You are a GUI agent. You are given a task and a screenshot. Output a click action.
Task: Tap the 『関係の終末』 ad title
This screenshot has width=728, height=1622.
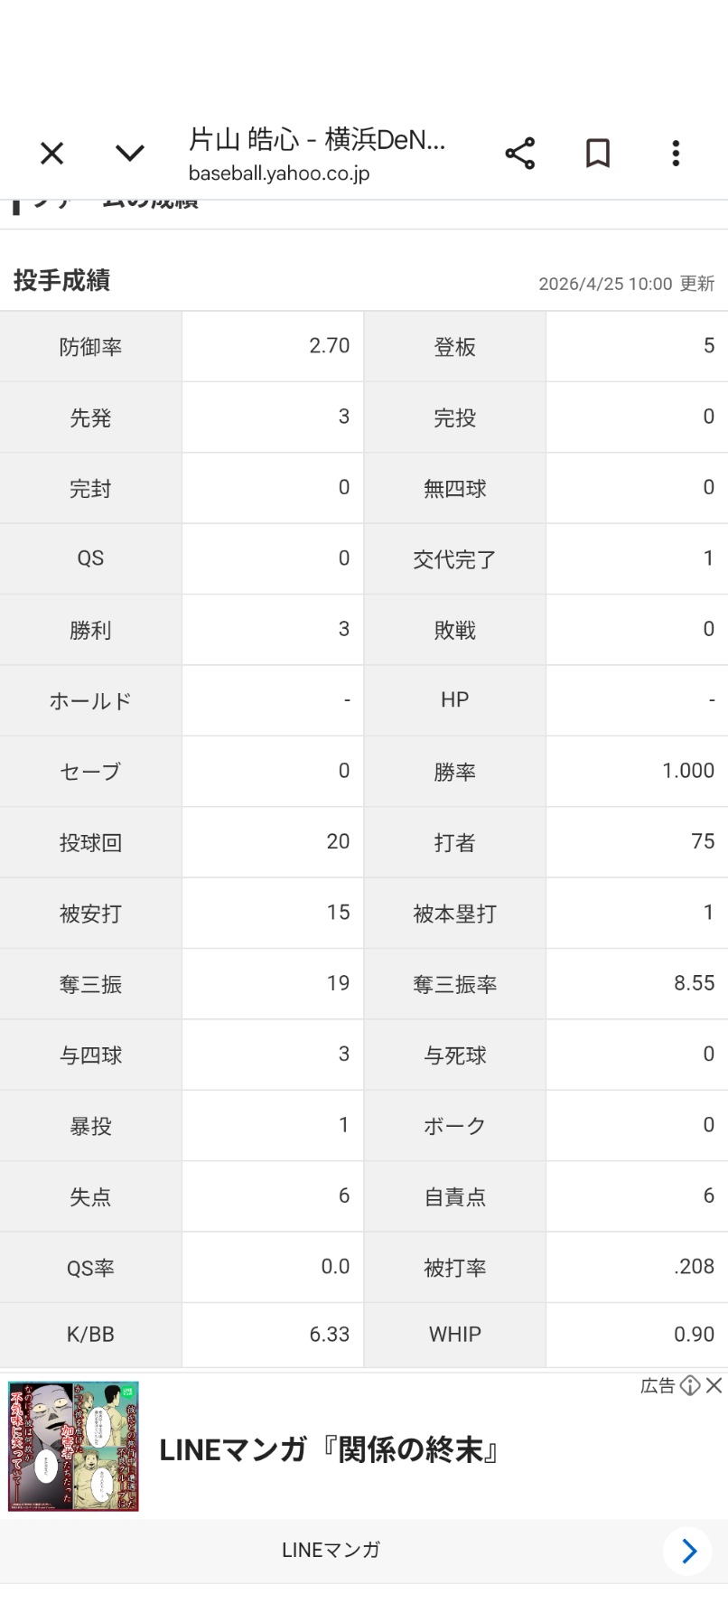pyautogui.click(x=330, y=1450)
